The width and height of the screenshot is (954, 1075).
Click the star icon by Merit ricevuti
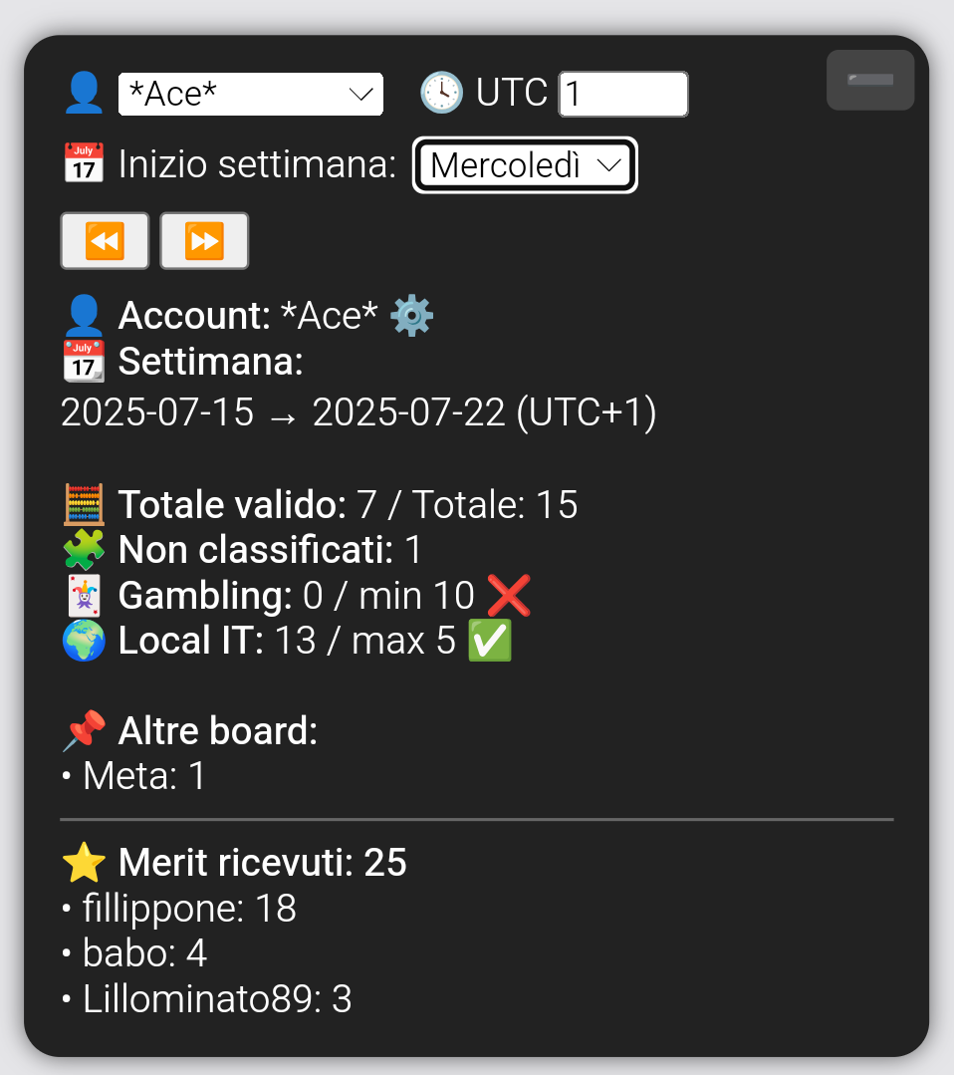click(x=84, y=863)
